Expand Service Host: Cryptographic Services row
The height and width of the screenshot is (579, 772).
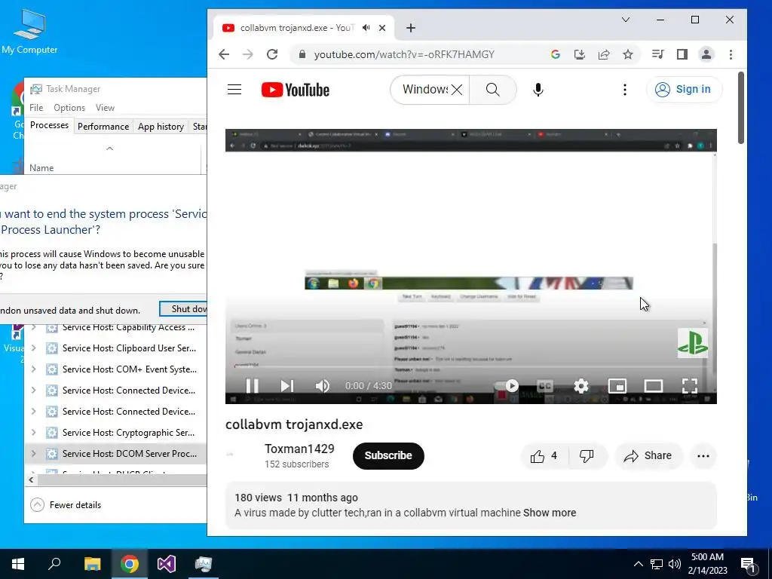coord(33,432)
